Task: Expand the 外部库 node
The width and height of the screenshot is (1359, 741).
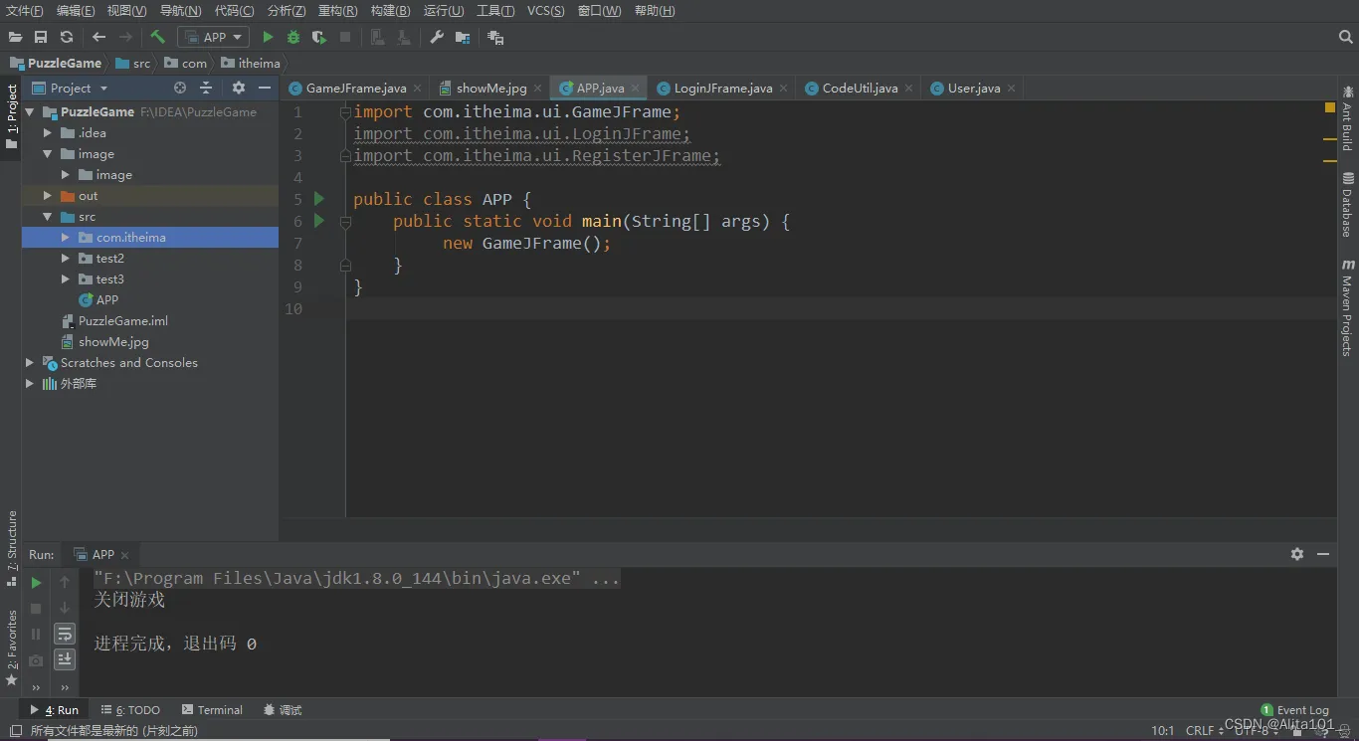Action: point(30,384)
